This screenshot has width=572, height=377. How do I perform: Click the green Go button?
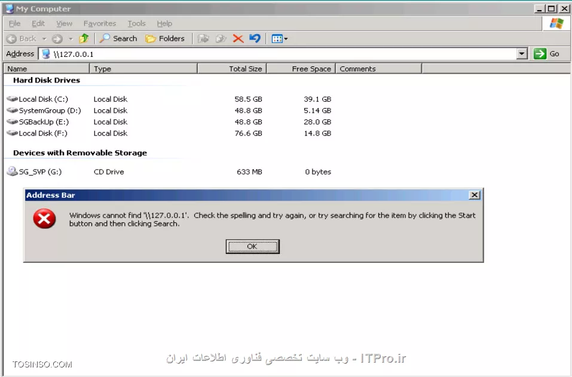tap(546, 54)
